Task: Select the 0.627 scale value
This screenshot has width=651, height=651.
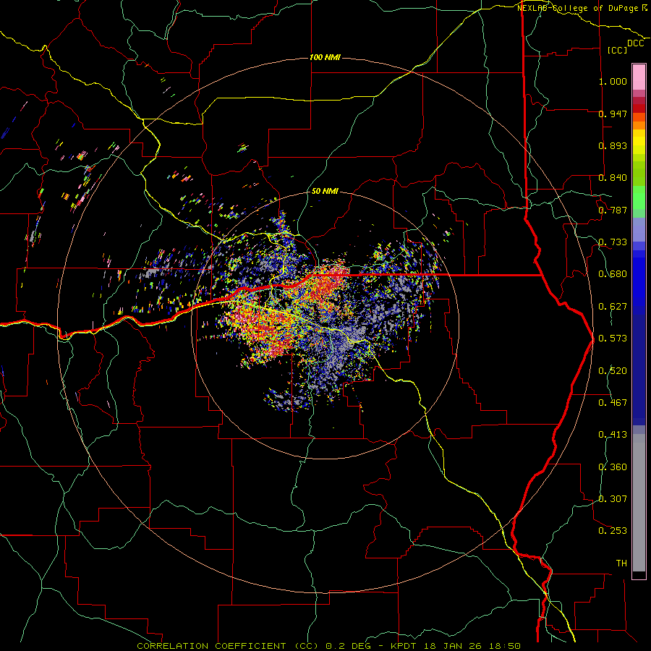Action: [613, 307]
